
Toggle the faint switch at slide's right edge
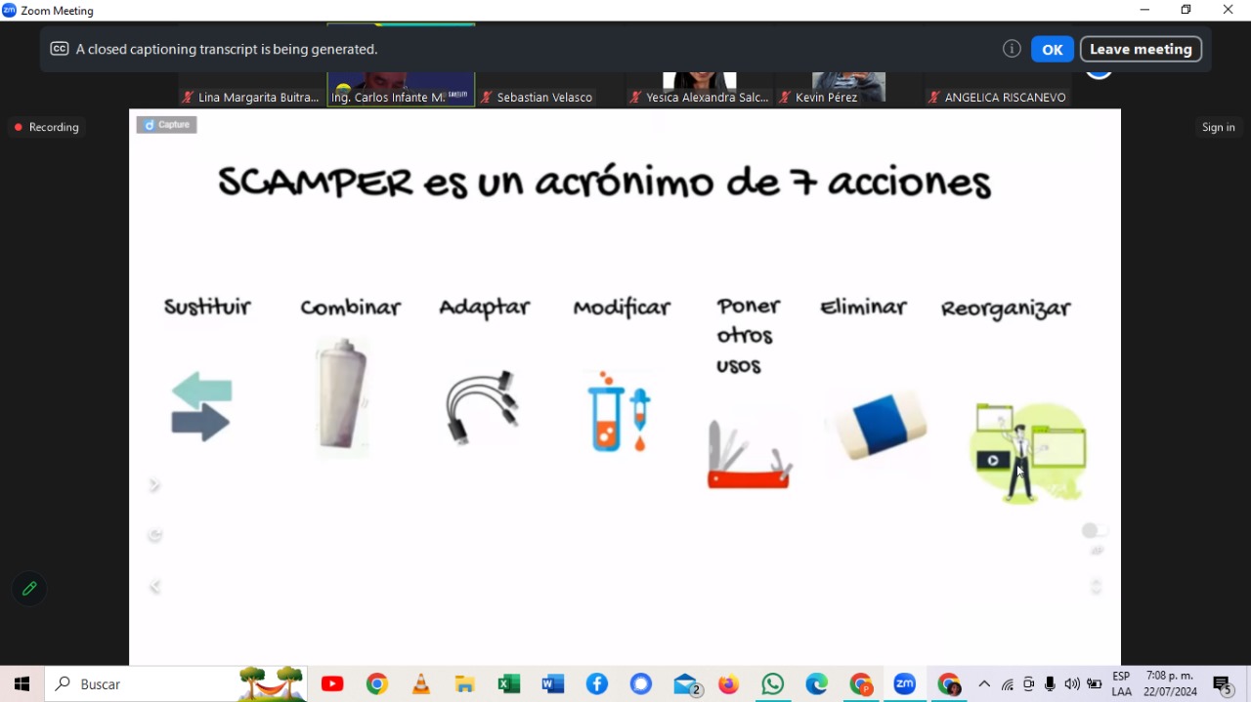pyautogui.click(x=1095, y=530)
